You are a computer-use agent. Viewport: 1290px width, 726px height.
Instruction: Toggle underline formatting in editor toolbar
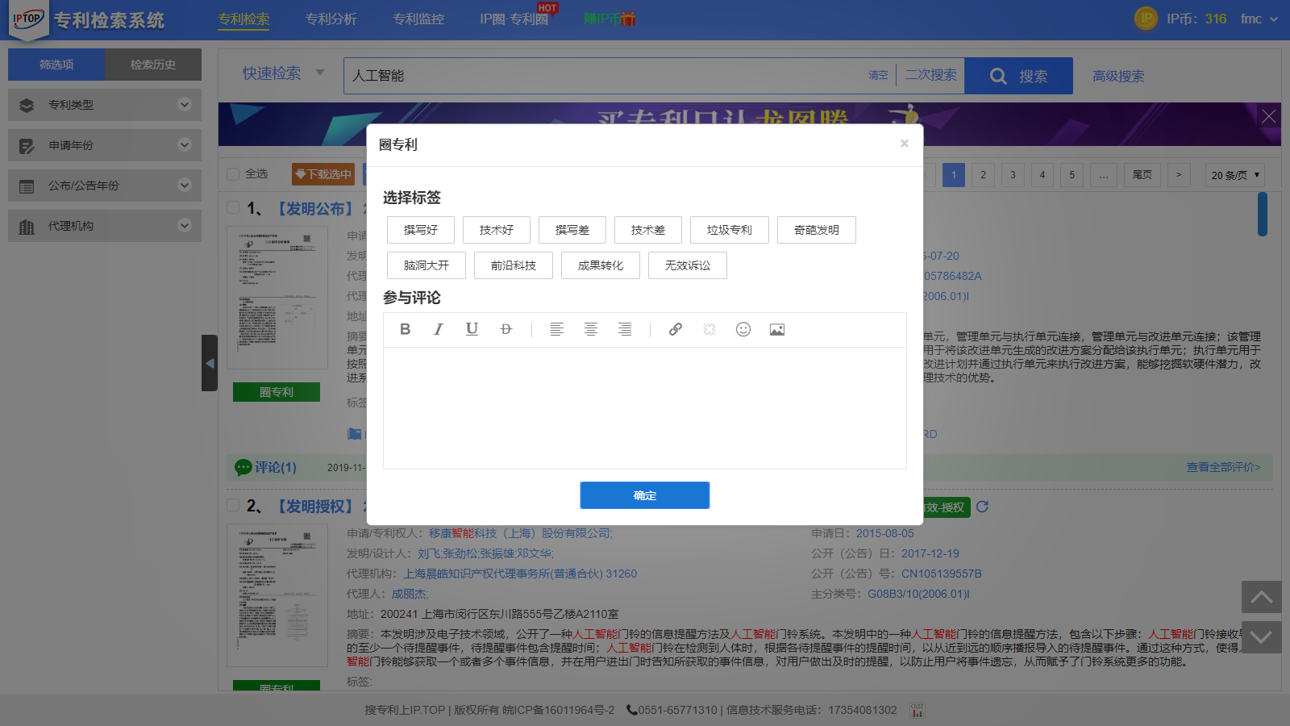(472, 329)
